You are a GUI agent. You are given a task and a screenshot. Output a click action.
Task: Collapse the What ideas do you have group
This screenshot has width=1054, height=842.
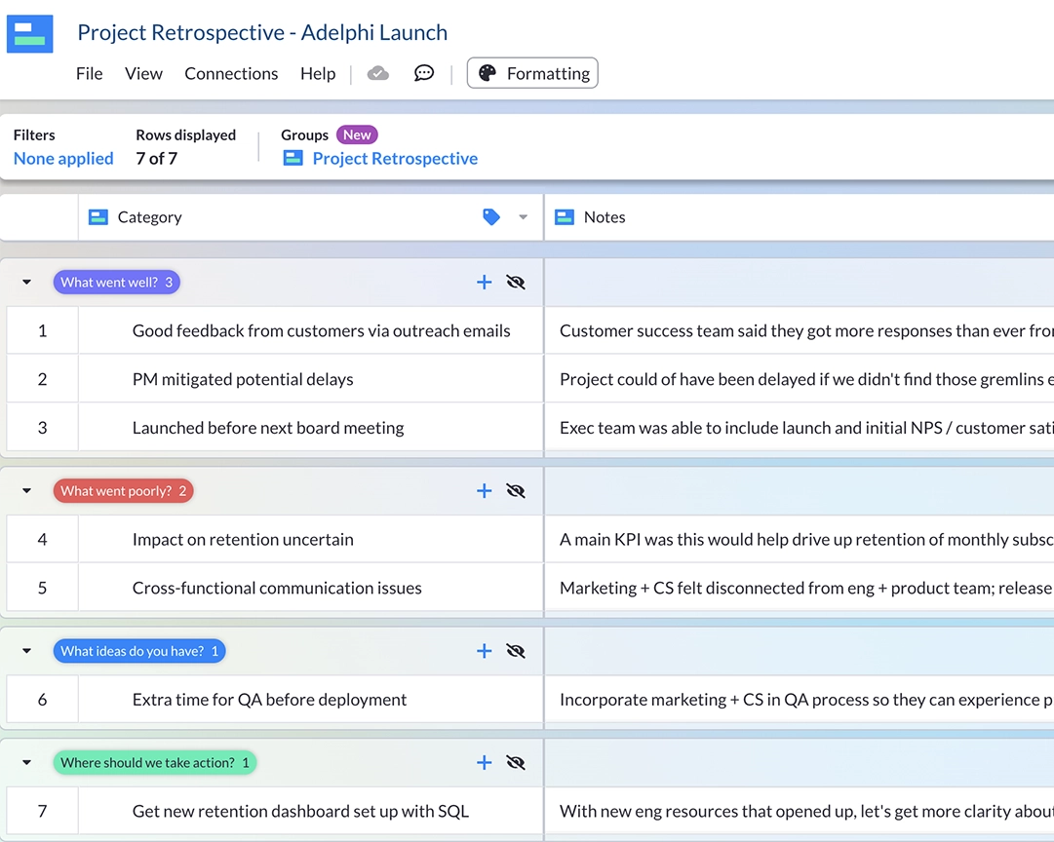point(27,651)
